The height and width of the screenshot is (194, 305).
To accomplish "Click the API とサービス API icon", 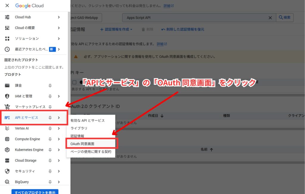I will [7, 117].
